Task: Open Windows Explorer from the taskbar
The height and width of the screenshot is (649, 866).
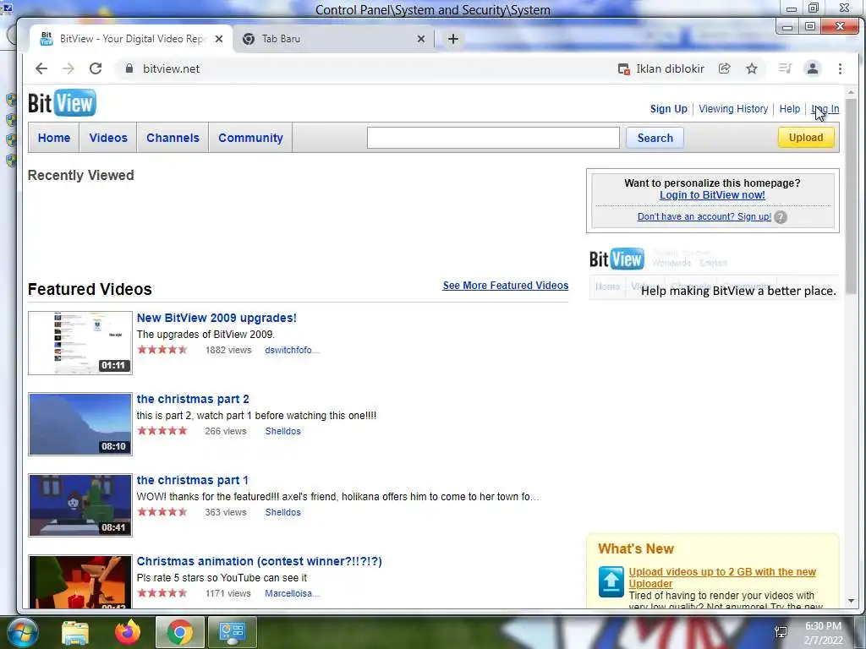Action: tap(75, 632)
